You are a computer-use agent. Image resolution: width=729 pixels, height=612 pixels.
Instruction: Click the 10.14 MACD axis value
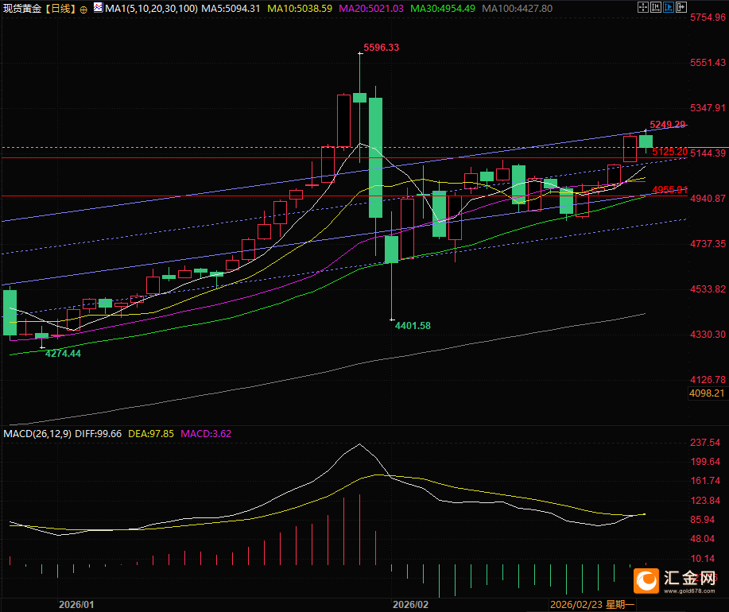pos(703,559)
